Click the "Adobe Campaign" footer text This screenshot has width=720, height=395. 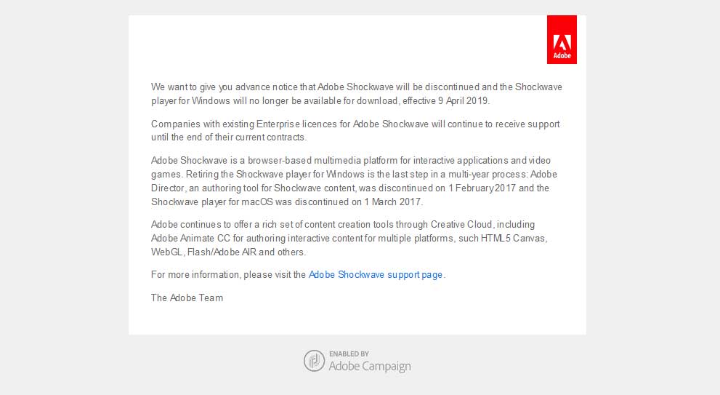(x=370, y=367)
